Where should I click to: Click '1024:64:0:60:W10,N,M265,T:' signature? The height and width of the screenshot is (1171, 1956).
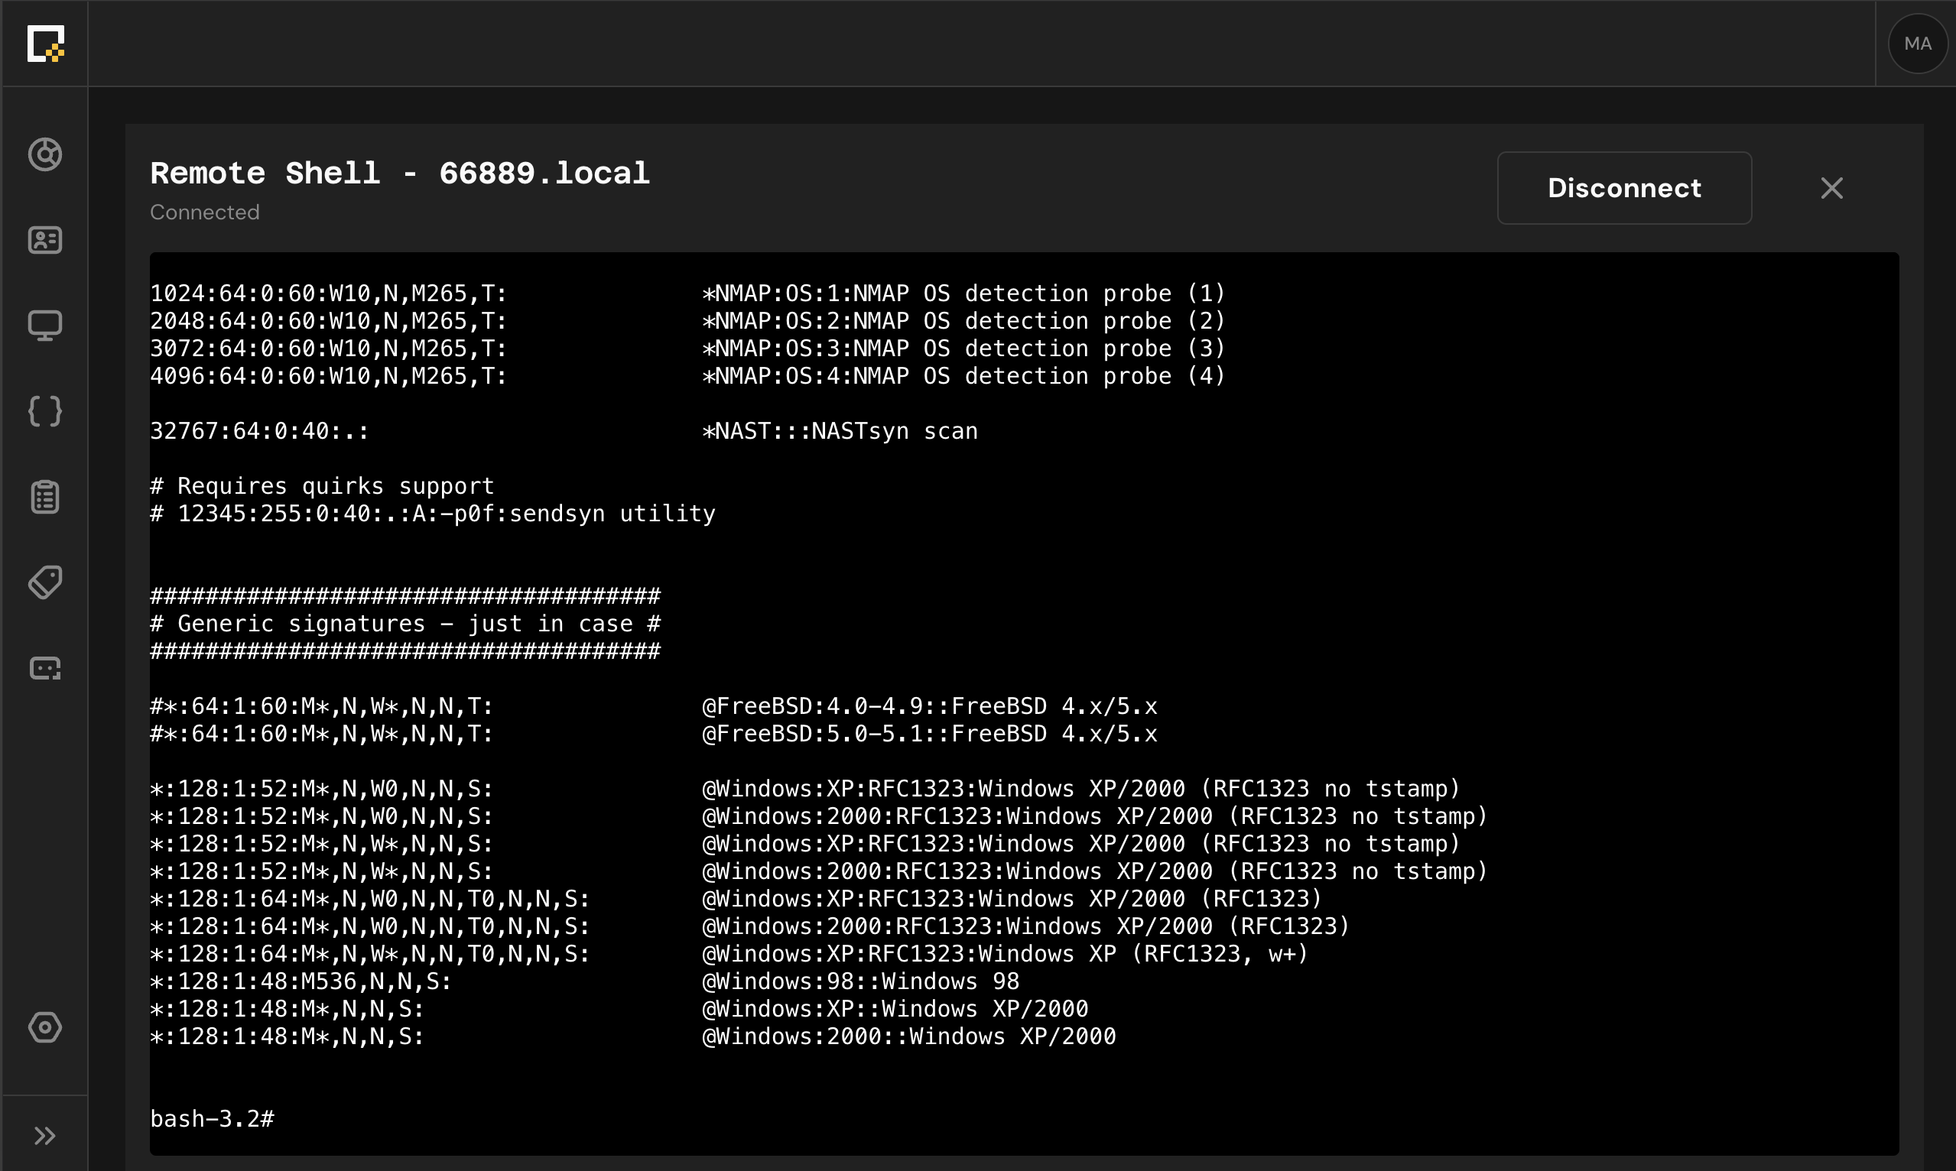328,294
